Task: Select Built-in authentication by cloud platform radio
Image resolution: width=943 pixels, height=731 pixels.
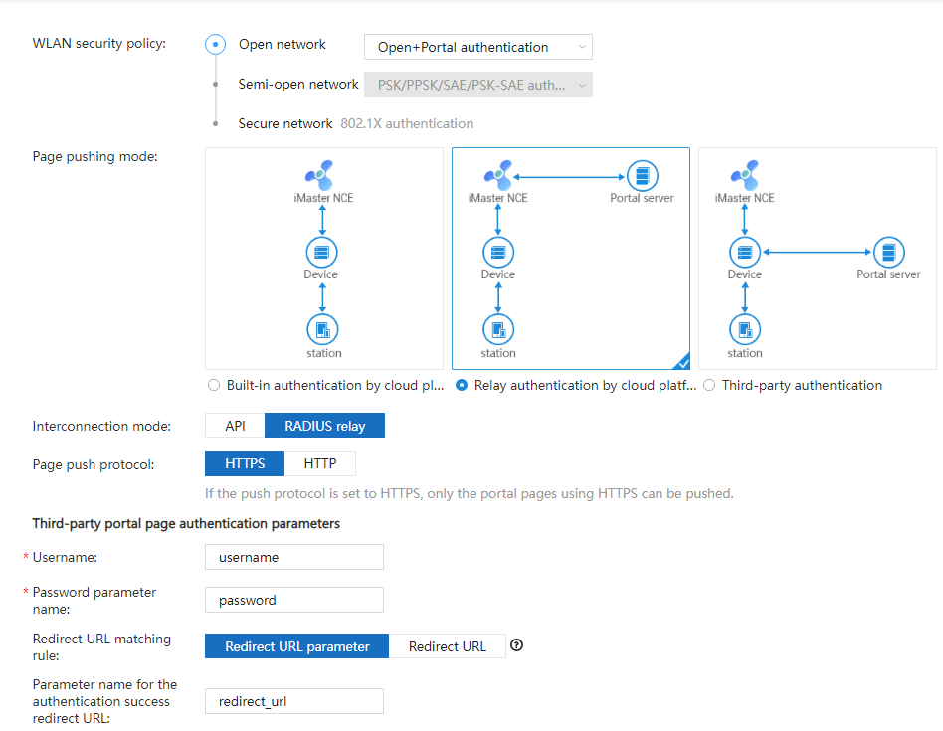Action: [214, 385]
